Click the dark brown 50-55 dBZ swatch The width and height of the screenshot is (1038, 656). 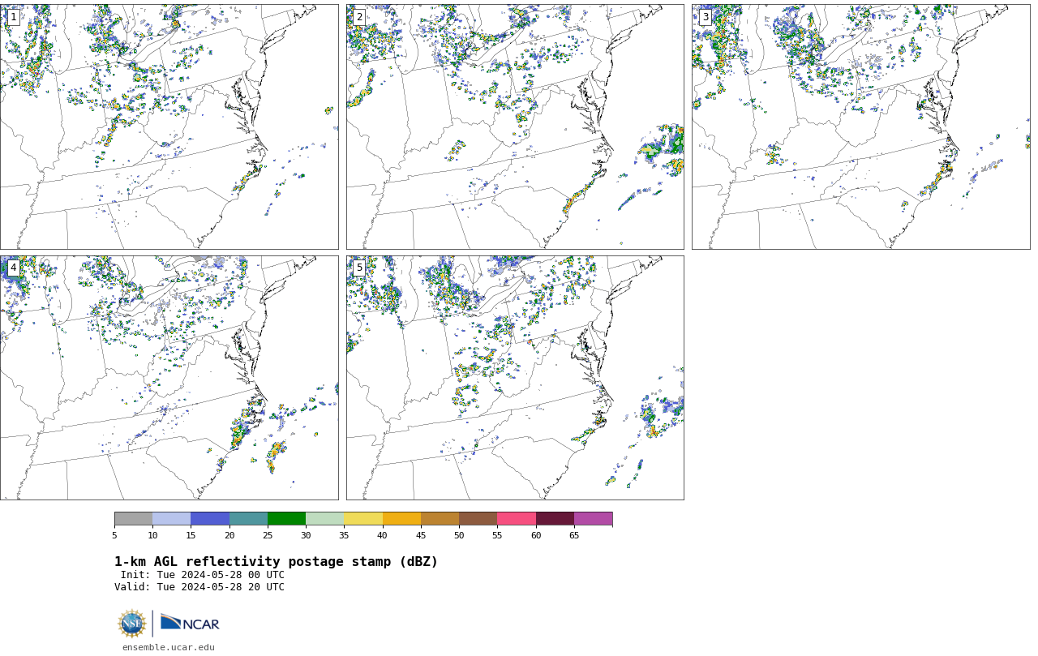tap(478, 519)
